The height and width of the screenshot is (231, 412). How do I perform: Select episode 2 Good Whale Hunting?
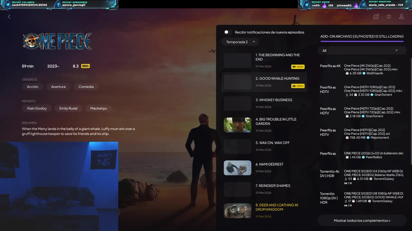pos(264,82)
